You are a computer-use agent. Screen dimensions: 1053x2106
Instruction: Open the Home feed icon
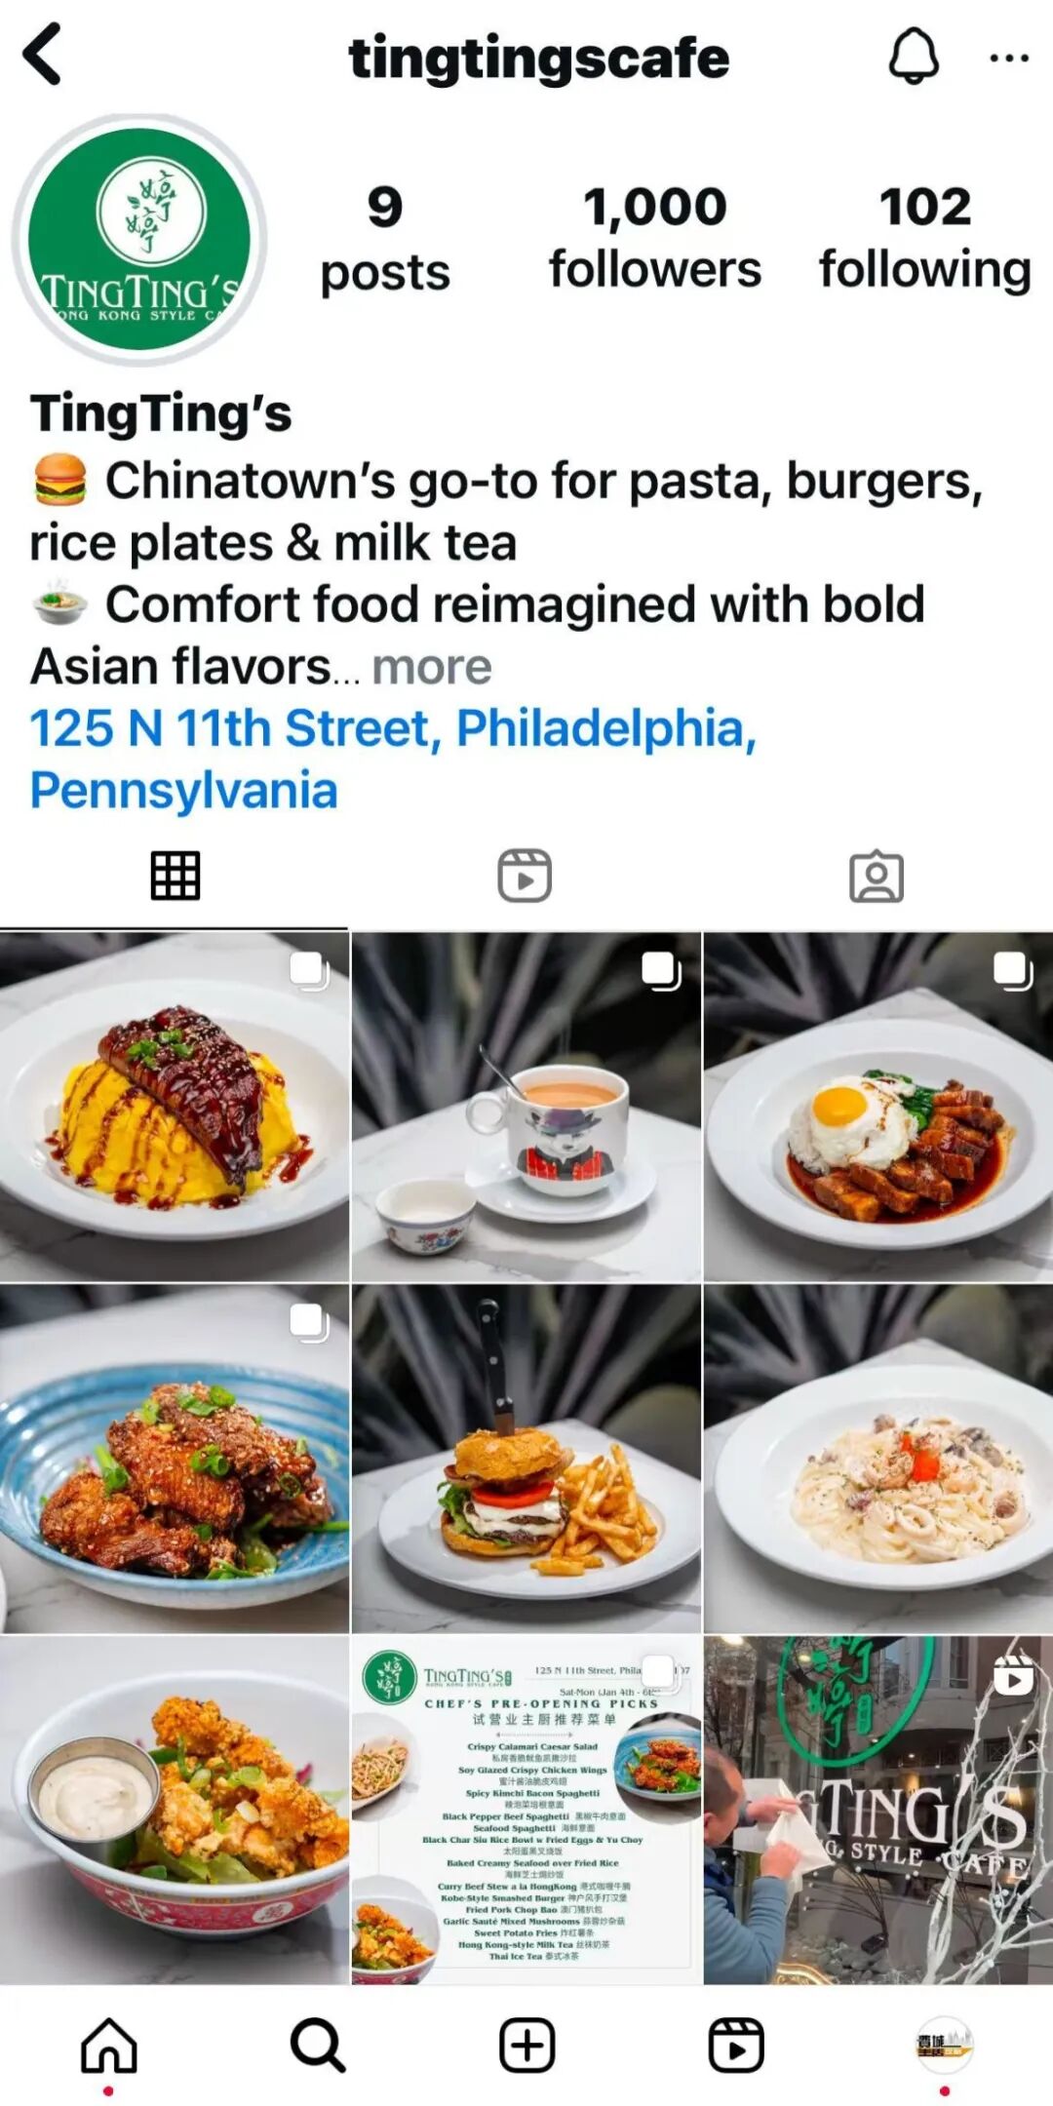pos(108,2045)
